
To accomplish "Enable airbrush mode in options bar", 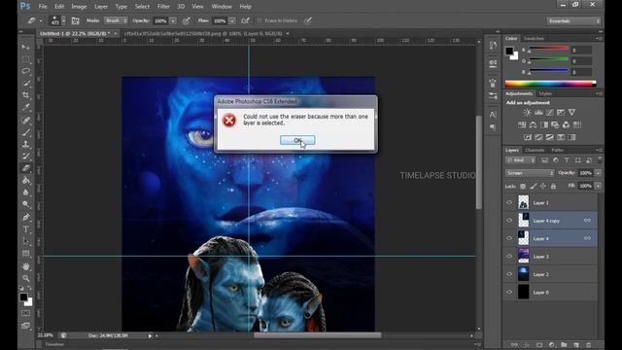I will (x=246, y=20).
